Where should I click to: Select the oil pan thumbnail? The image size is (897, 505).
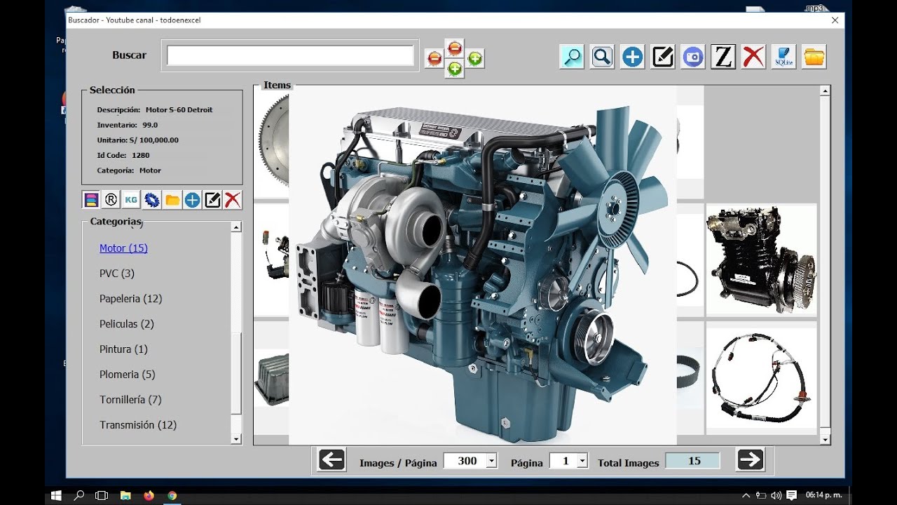(272, 377)
